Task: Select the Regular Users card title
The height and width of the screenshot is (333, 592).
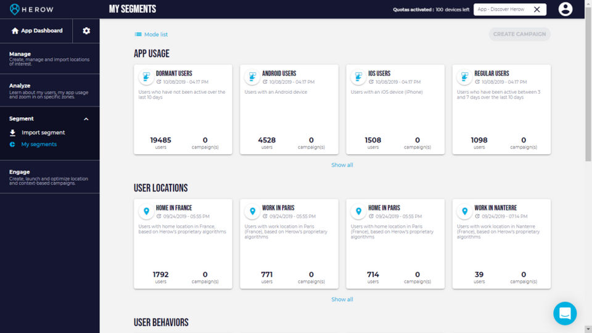Action: click(x=491, y=73)
